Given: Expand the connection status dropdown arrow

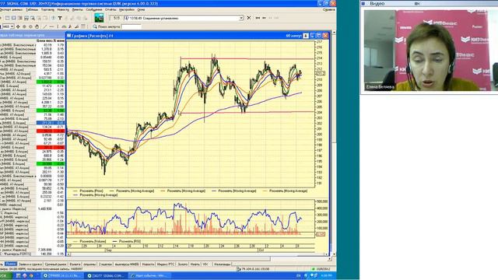Looking at the screenshot, I should pyautogui.click(x=241, y=18).
